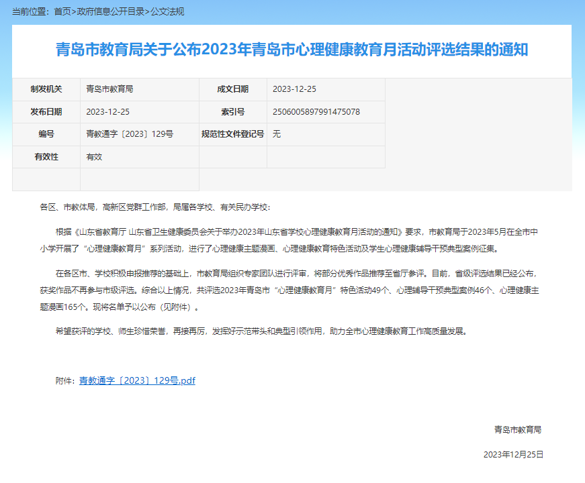Viewport: 585px width, 483px height.
Task: Click the 索引号 label cell
Action: click(x=232, y=112)
